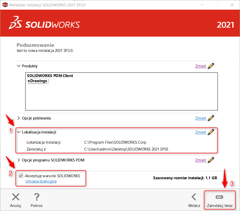Click Zmień link for Produkty
Image resolution: width=240 pixels, height=211 pixels.
click(x=201, y=66)
